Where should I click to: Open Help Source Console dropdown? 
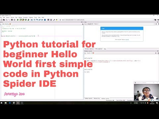90,24
